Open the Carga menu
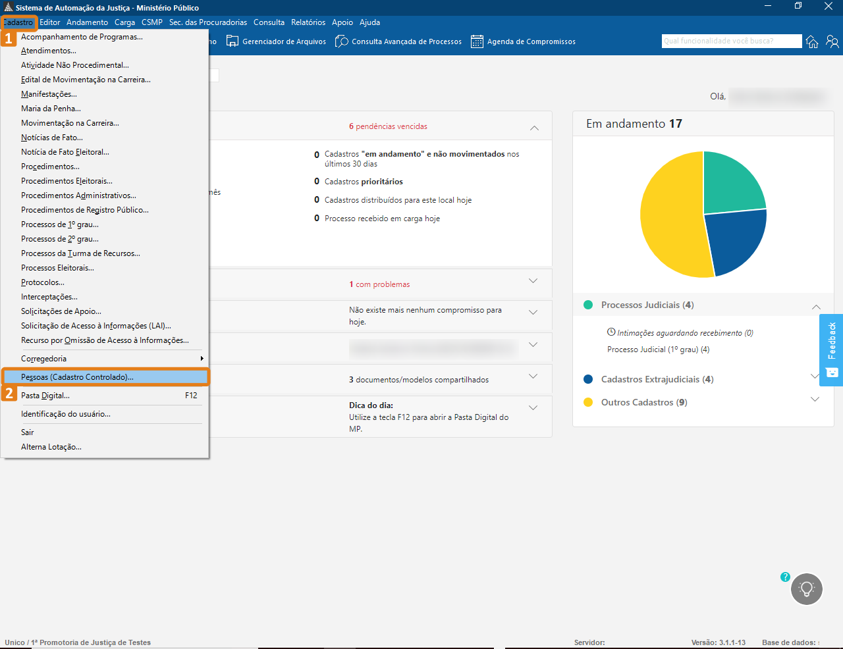Image resolution: width=843 pixels, height=649 pixels. 124,22
